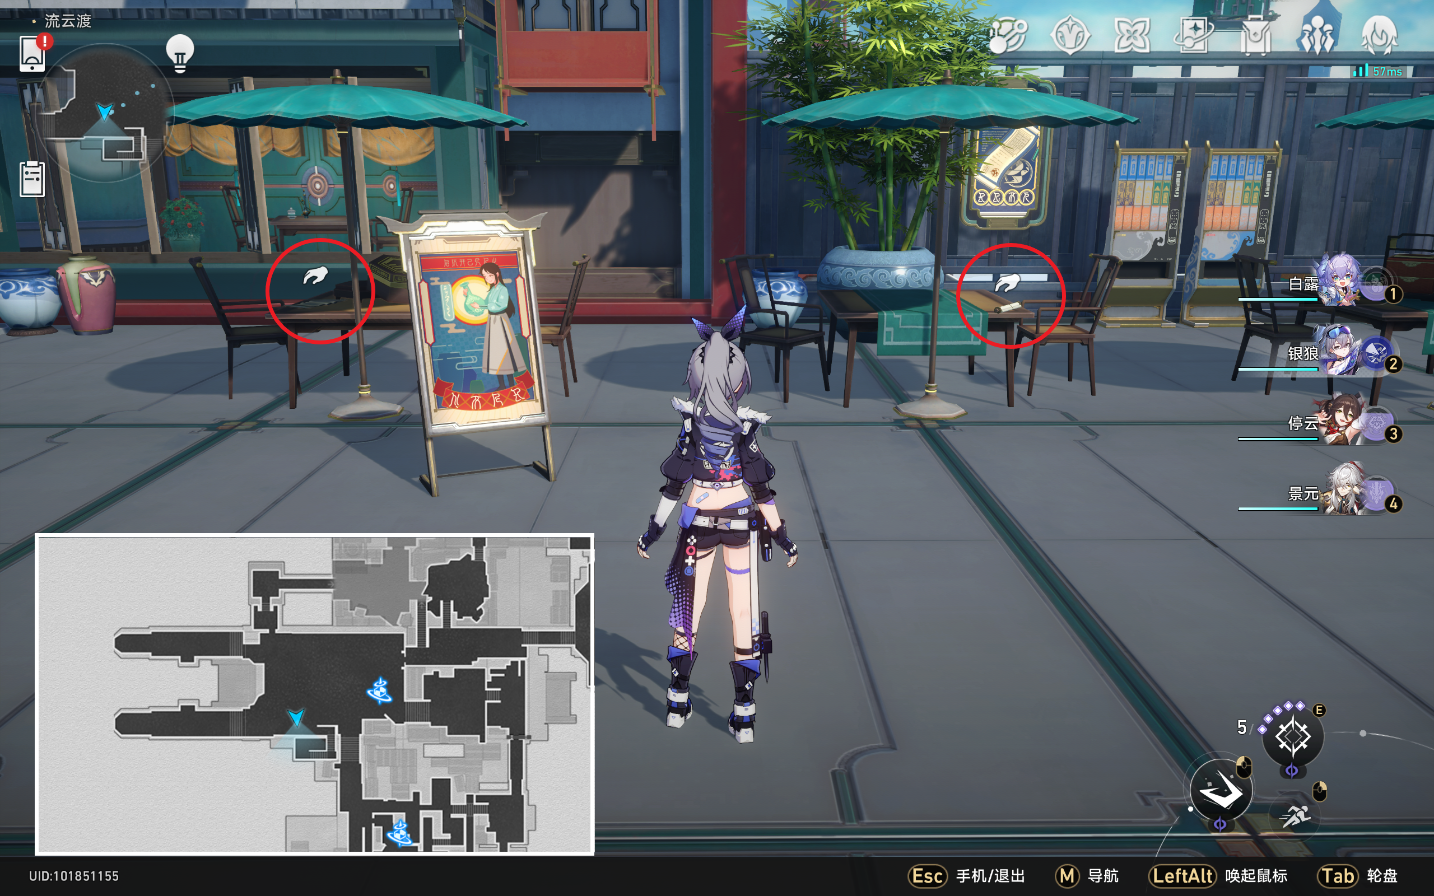Click the 流云渡 location name
Screen dimensions: 1434x896
coord(68,21)
